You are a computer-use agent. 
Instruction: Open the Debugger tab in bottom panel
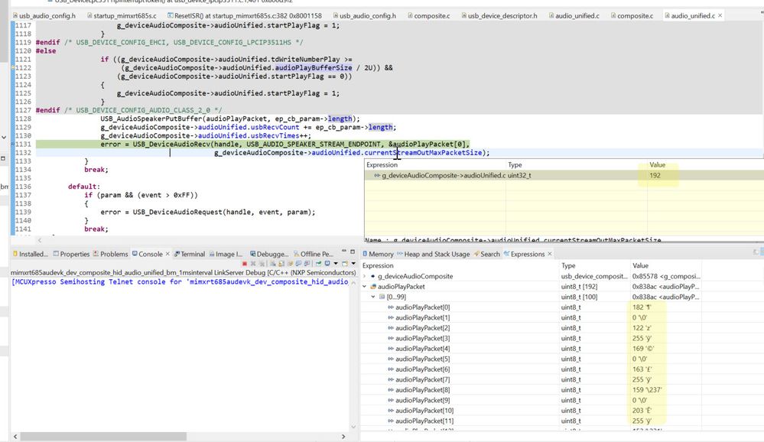click(x=269, y=254)
